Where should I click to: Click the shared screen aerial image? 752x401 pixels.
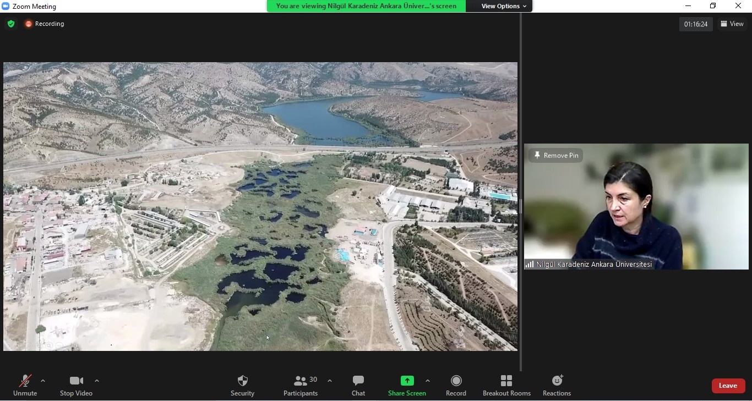point(260,206)
